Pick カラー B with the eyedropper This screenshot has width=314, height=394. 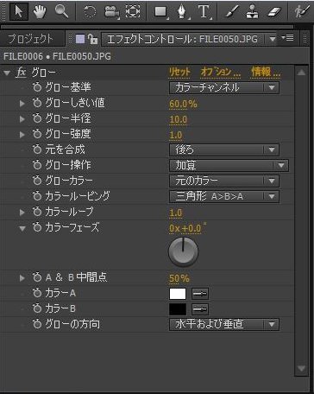tap(200, 309)
